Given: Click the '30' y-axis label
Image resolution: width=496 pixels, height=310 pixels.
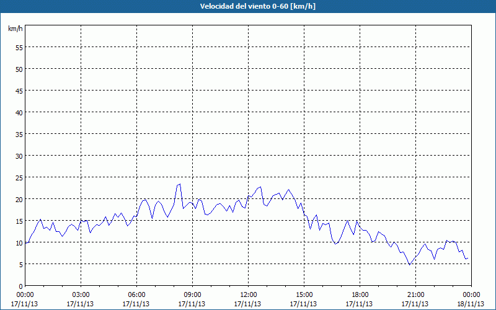Looking at the screenshot, I should click(19, 156).
